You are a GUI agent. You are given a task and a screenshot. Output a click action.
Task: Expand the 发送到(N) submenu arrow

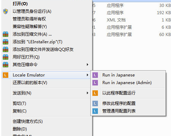(x=88, y=93)
